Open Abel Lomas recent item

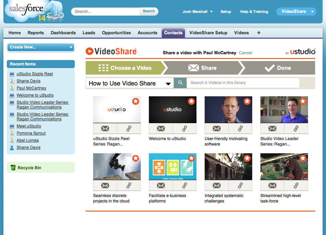[x=28, y=140]
